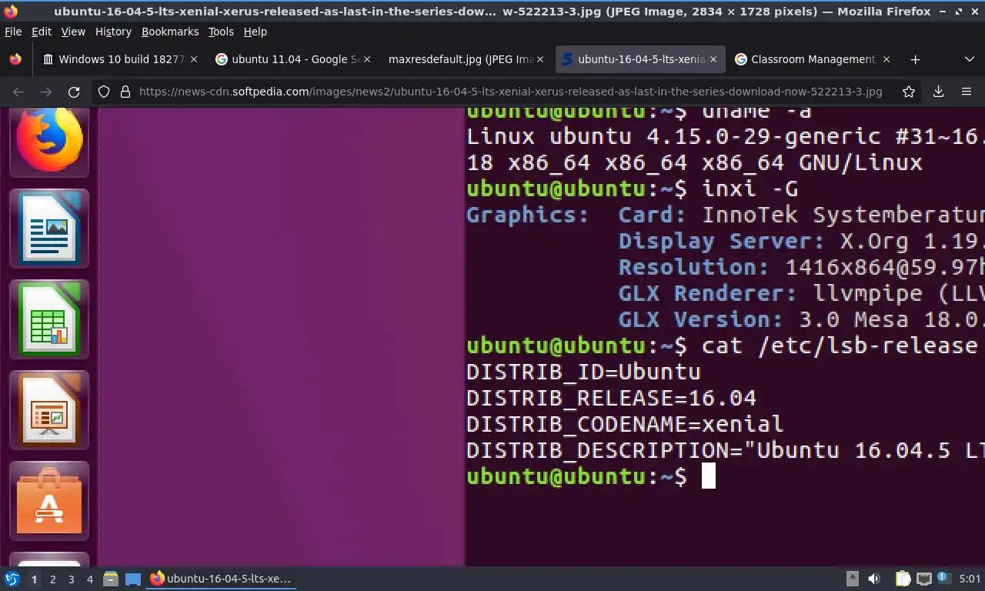Switch to workspace 1
The height and width of the screenshot is (591, 985).
click(34, 579)
